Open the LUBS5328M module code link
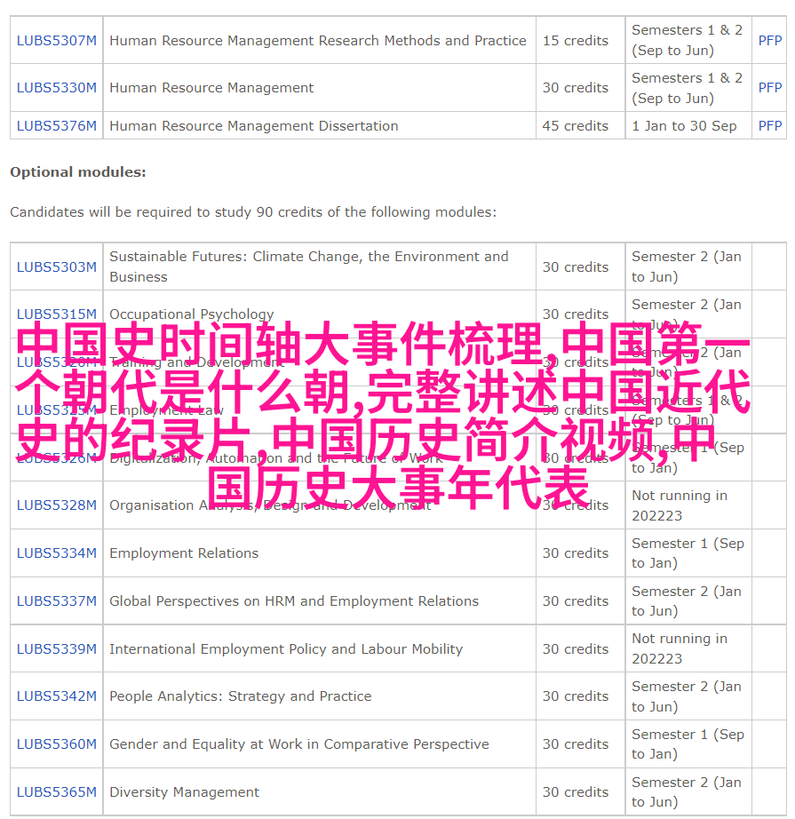Screen dimensions: 795x819 (x=56, y=505)
